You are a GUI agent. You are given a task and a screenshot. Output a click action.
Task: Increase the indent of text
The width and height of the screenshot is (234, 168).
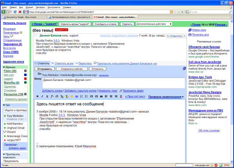(96, 96)
